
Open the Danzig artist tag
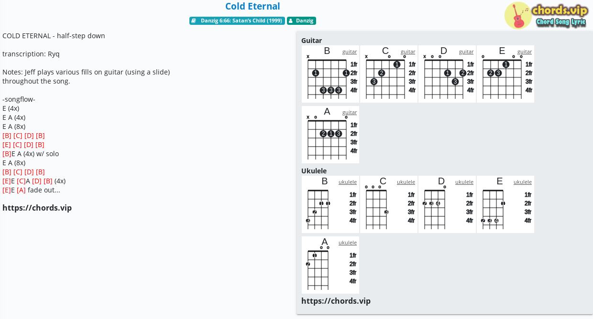pyautogui.click(x=301, y=21)
